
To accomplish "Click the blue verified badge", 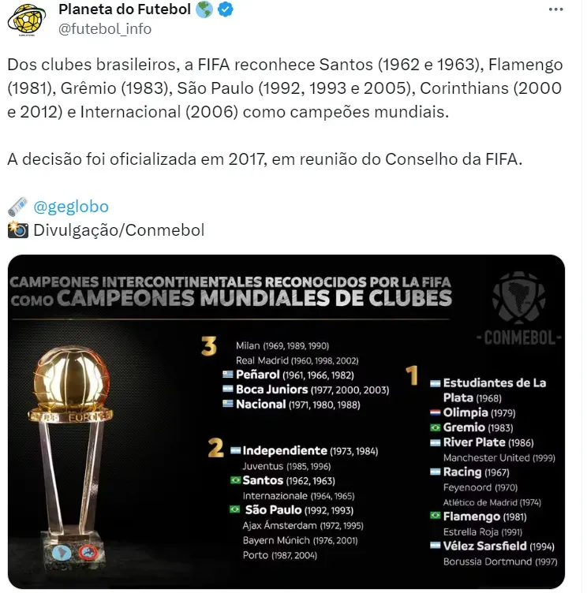I will click(225, 10).
